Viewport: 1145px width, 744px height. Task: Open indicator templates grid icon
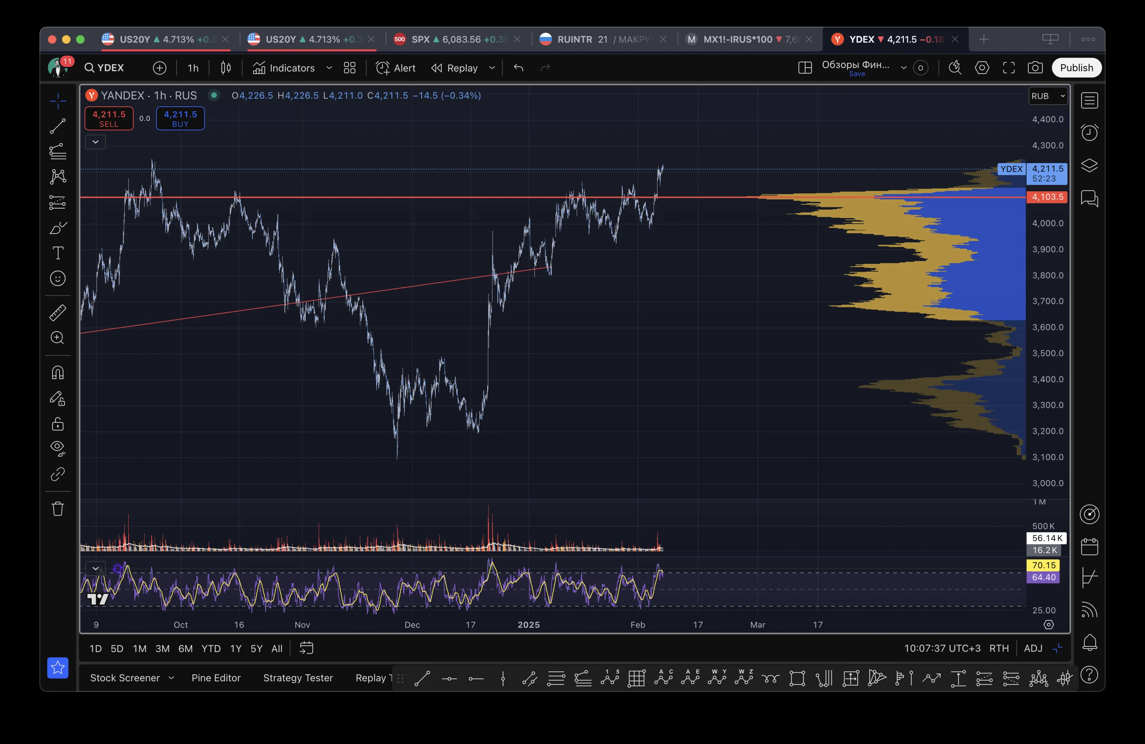tap(350, 68)
